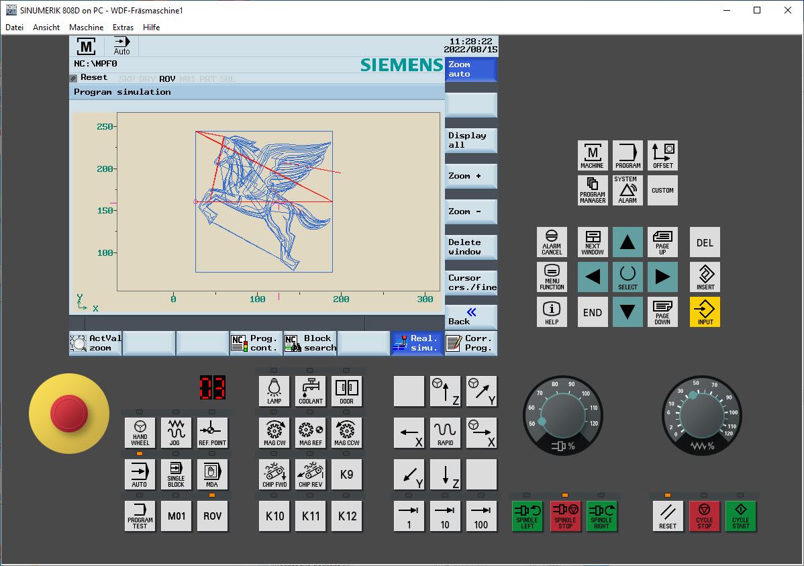Click the DEL key
Screen dimensions: 804x566
[x=705, y=242]
